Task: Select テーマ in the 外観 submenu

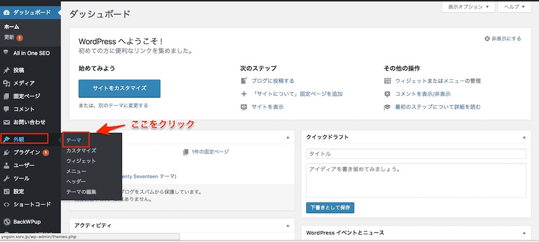Action: [x=74, y=140]
